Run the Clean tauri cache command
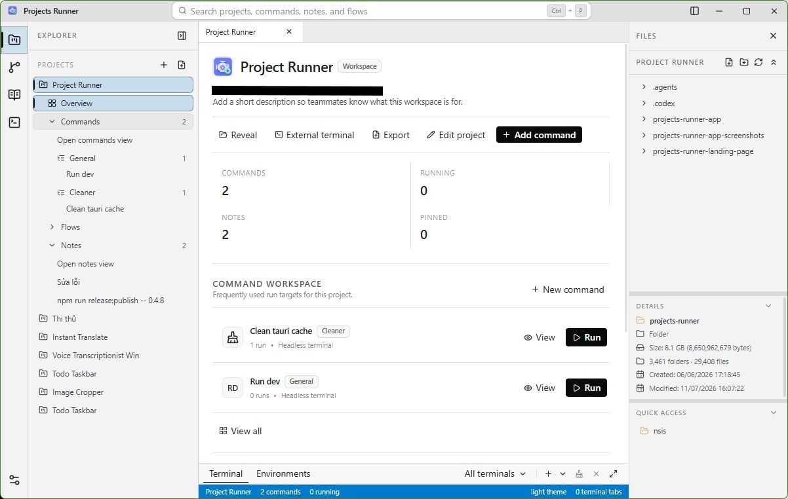788x499 pixels. coord(586,338)
